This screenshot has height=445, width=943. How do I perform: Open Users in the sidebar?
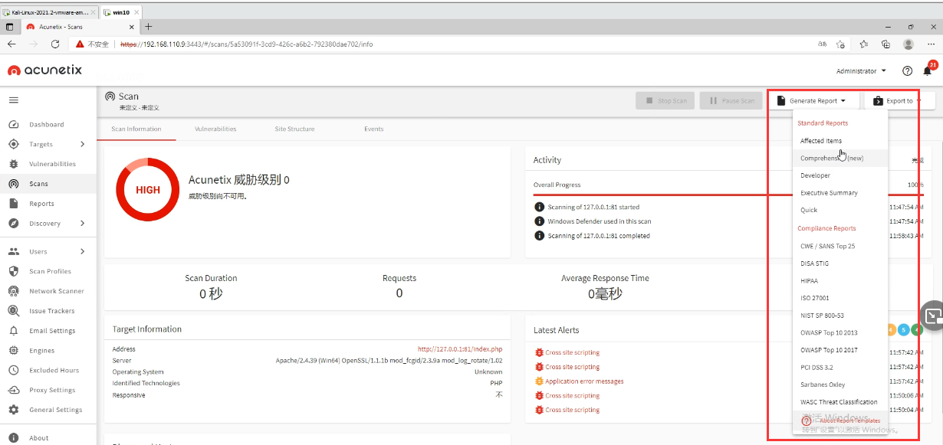(48, 251)
